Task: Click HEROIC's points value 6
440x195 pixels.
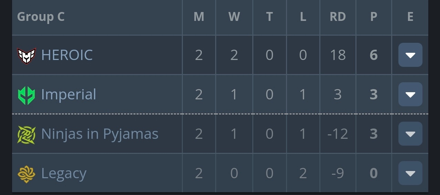Action: coord(374,55)
